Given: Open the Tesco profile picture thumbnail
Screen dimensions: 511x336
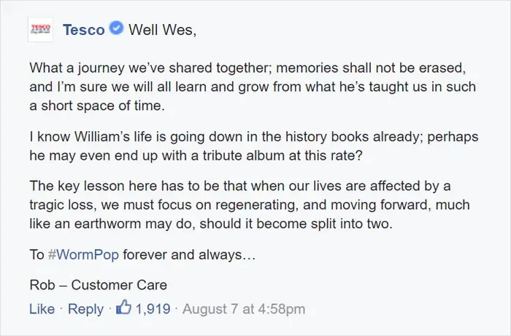Looking at the screenshot, I should coord(40,30).
